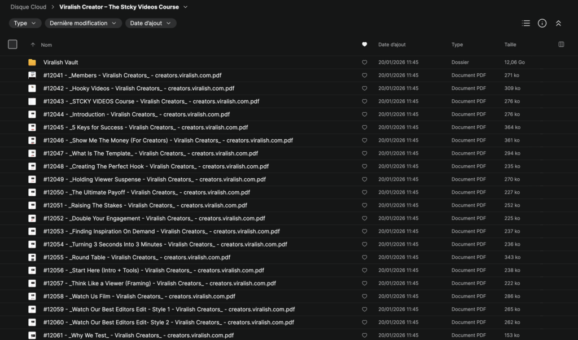Open the column display settings icon
This screenshot has height=340, width=578.
561,44
